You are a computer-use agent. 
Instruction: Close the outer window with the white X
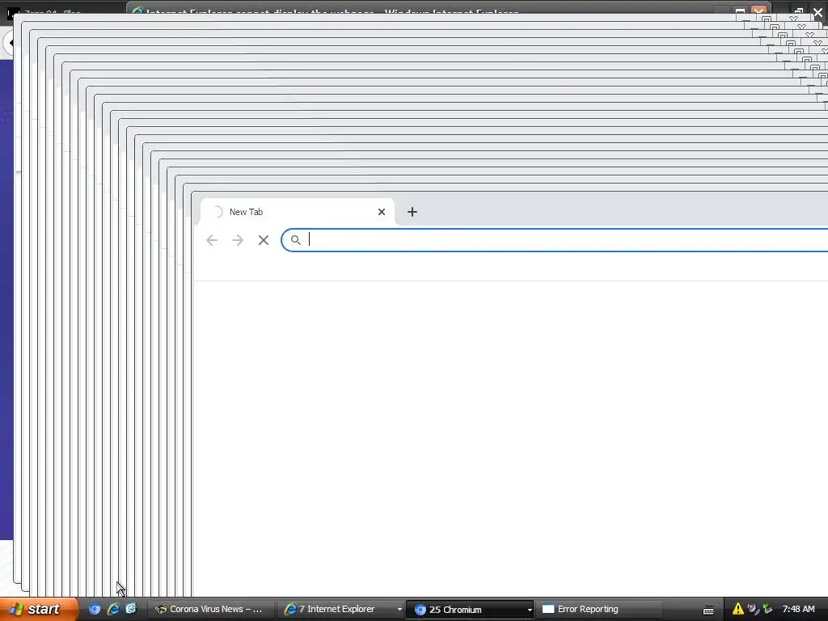point(818,11)
